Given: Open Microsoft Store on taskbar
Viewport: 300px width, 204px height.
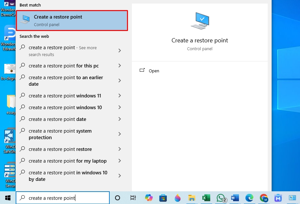Looking at the screenshot, I should 163,198.
